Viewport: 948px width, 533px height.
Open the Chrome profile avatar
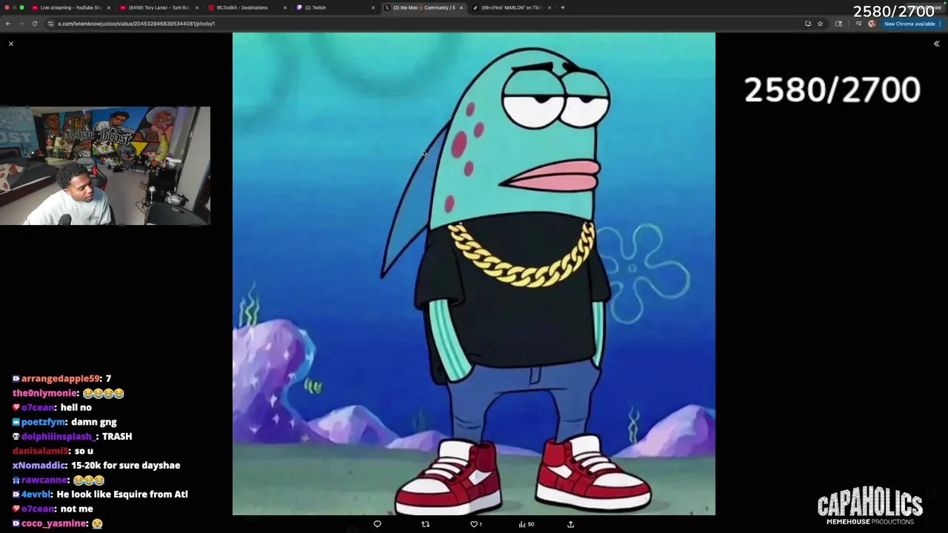click(872, 24)
